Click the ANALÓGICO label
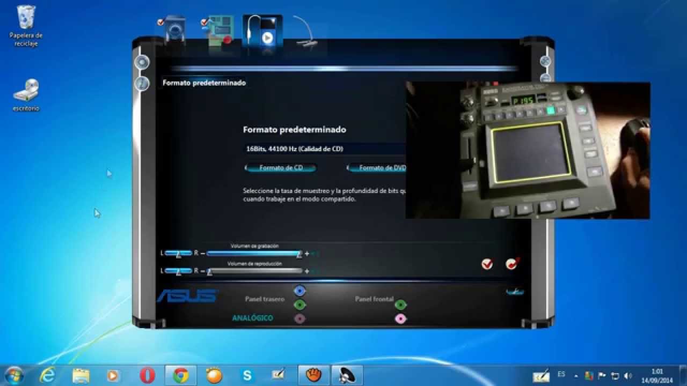The image size is (687, 386). pos(252,318)
